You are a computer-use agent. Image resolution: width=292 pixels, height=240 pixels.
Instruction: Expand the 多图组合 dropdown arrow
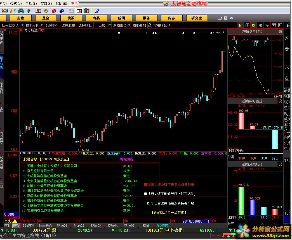coord(129,25)
